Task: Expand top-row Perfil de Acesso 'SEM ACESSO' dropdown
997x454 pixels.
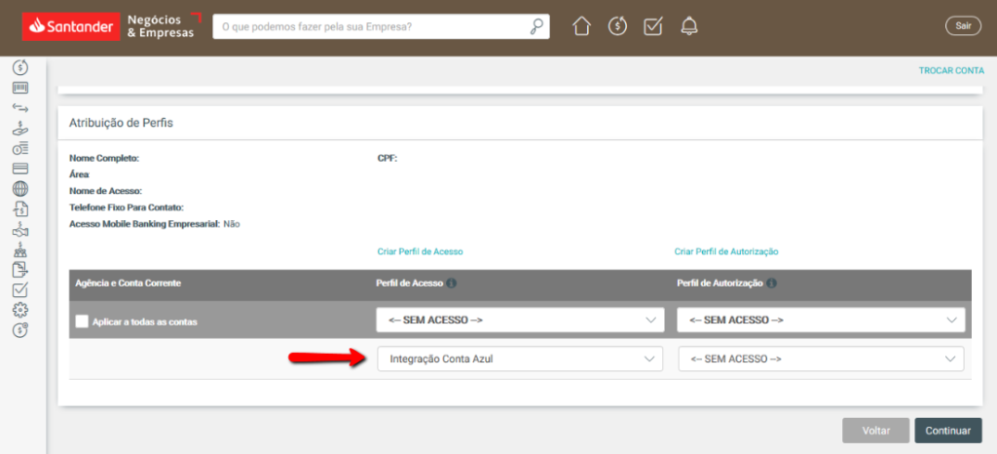Action: [x=520, y=320]
